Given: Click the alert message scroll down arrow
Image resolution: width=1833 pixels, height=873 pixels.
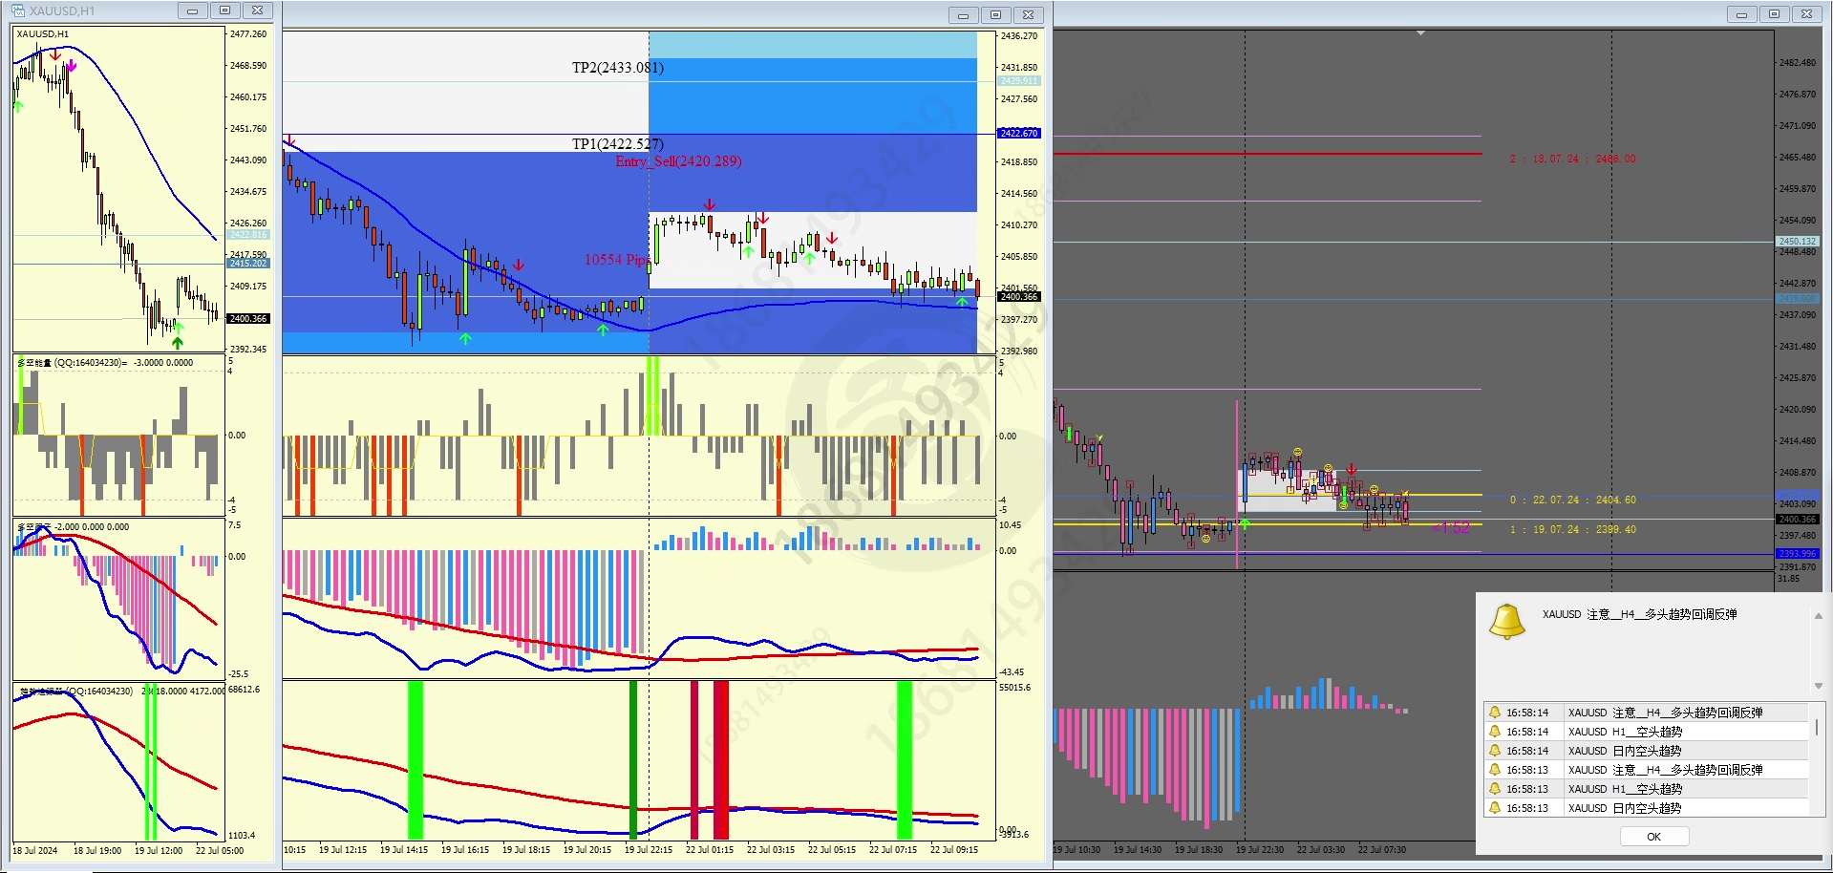Looking at the screenshot, I should (1819, 686).
